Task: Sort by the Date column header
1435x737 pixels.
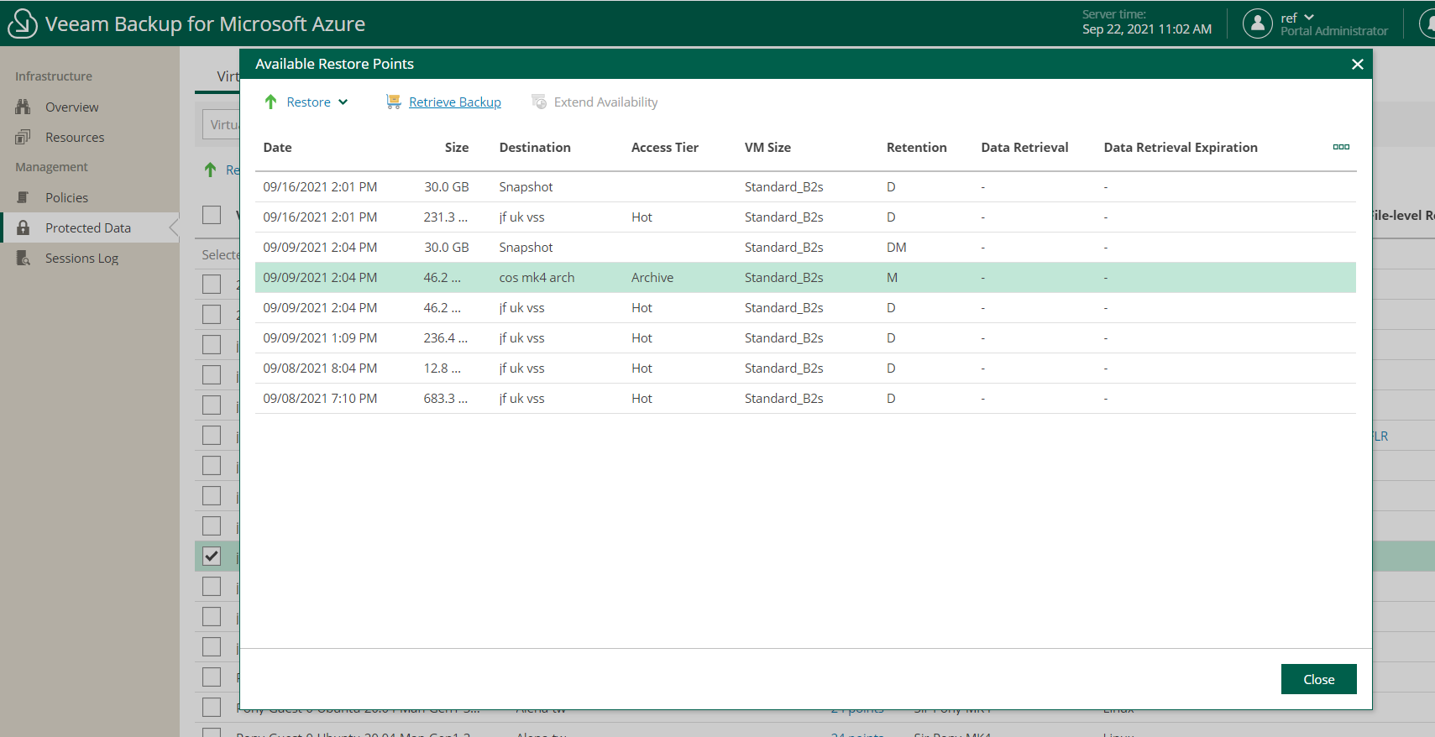Action: (x=277, y=147)
